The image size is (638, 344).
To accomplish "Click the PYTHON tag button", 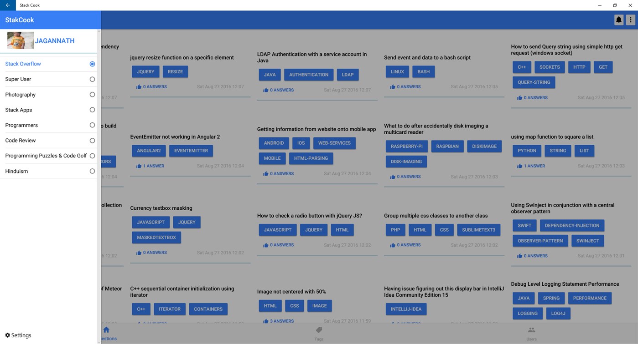I will click(527, 151).
